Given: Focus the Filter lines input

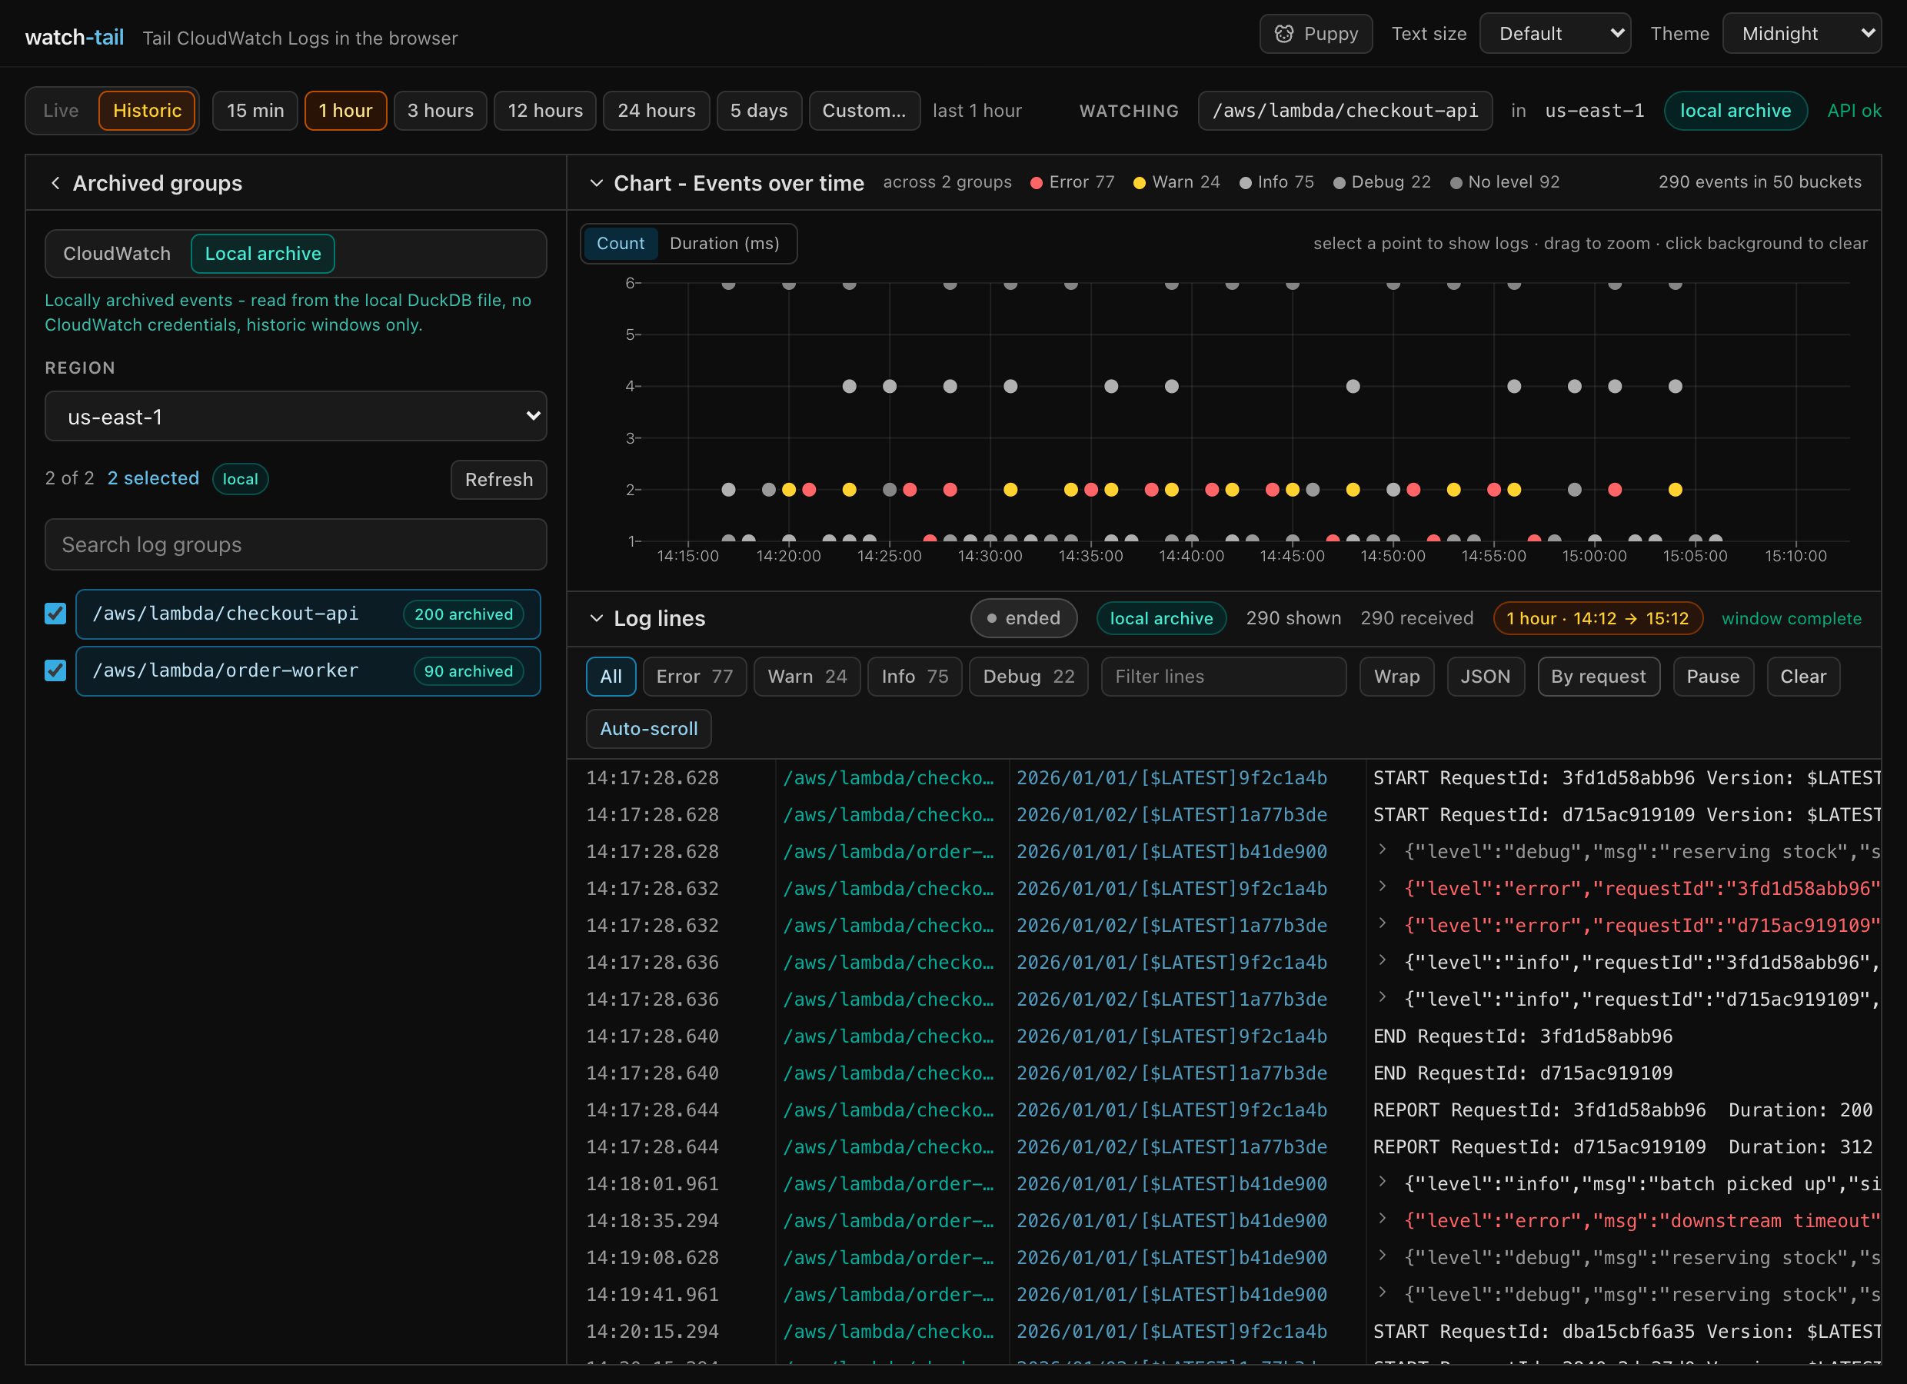Looking at the screenshot, I should pyautogui.click(x=1223, y=677).
